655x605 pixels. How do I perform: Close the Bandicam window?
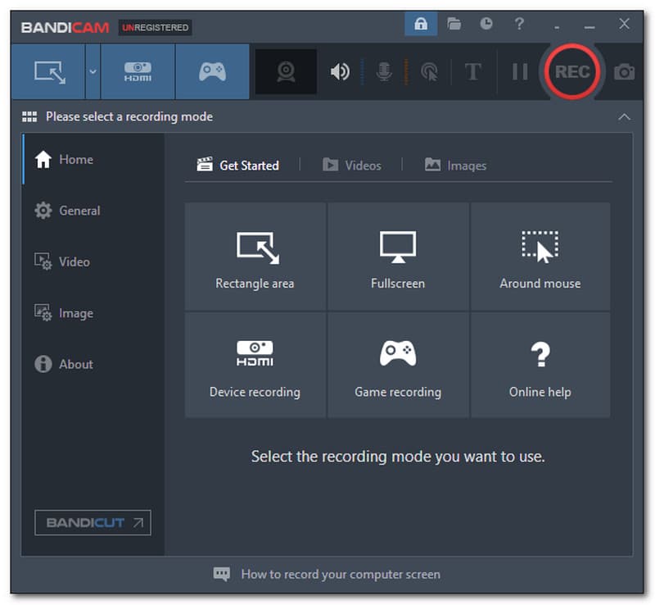624,24
